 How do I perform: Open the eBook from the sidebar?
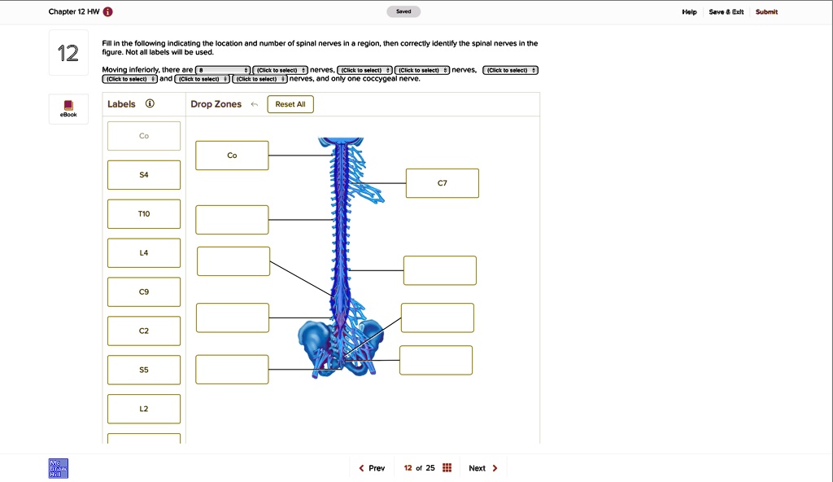point(68,108)
